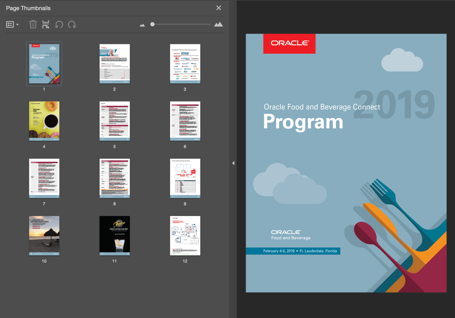
Task: Click the red Oracle logo on the cover
Action: (x=289, y=43)
